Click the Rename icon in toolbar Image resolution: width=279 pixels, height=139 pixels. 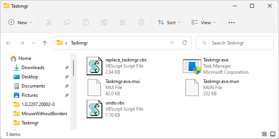click(x=104, y=23)
